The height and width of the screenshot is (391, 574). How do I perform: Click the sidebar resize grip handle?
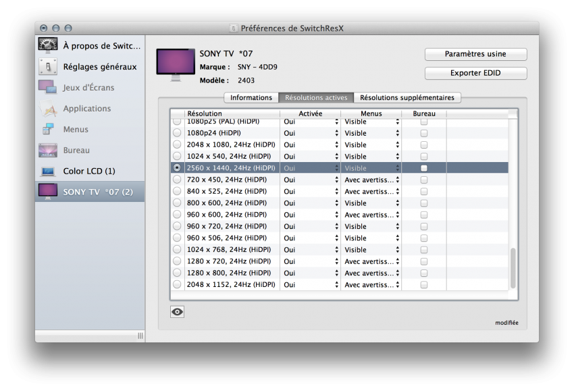click(140, 336)
